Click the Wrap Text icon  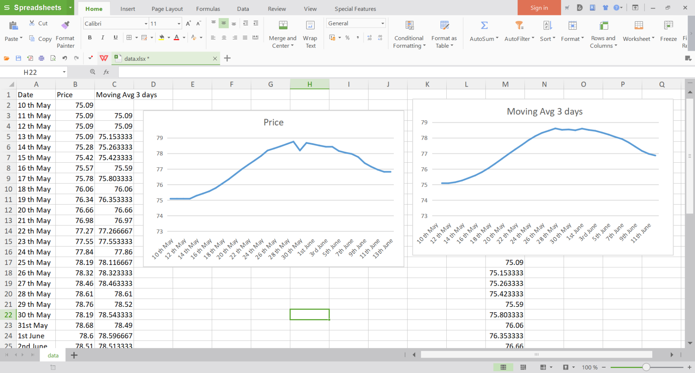(310, 26)
